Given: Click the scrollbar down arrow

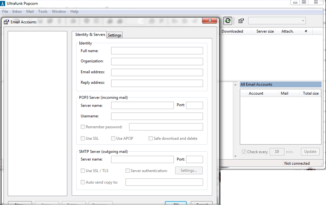Looking at the screenshot, I should [235, 156].
